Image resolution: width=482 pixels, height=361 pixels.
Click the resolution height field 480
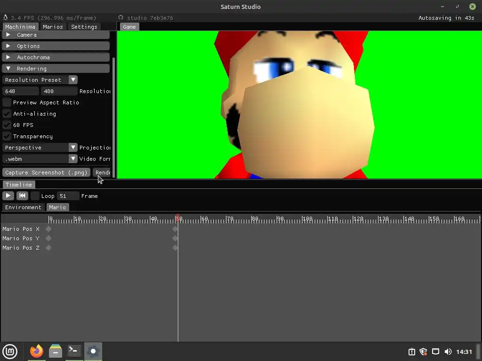click(59, 91)
